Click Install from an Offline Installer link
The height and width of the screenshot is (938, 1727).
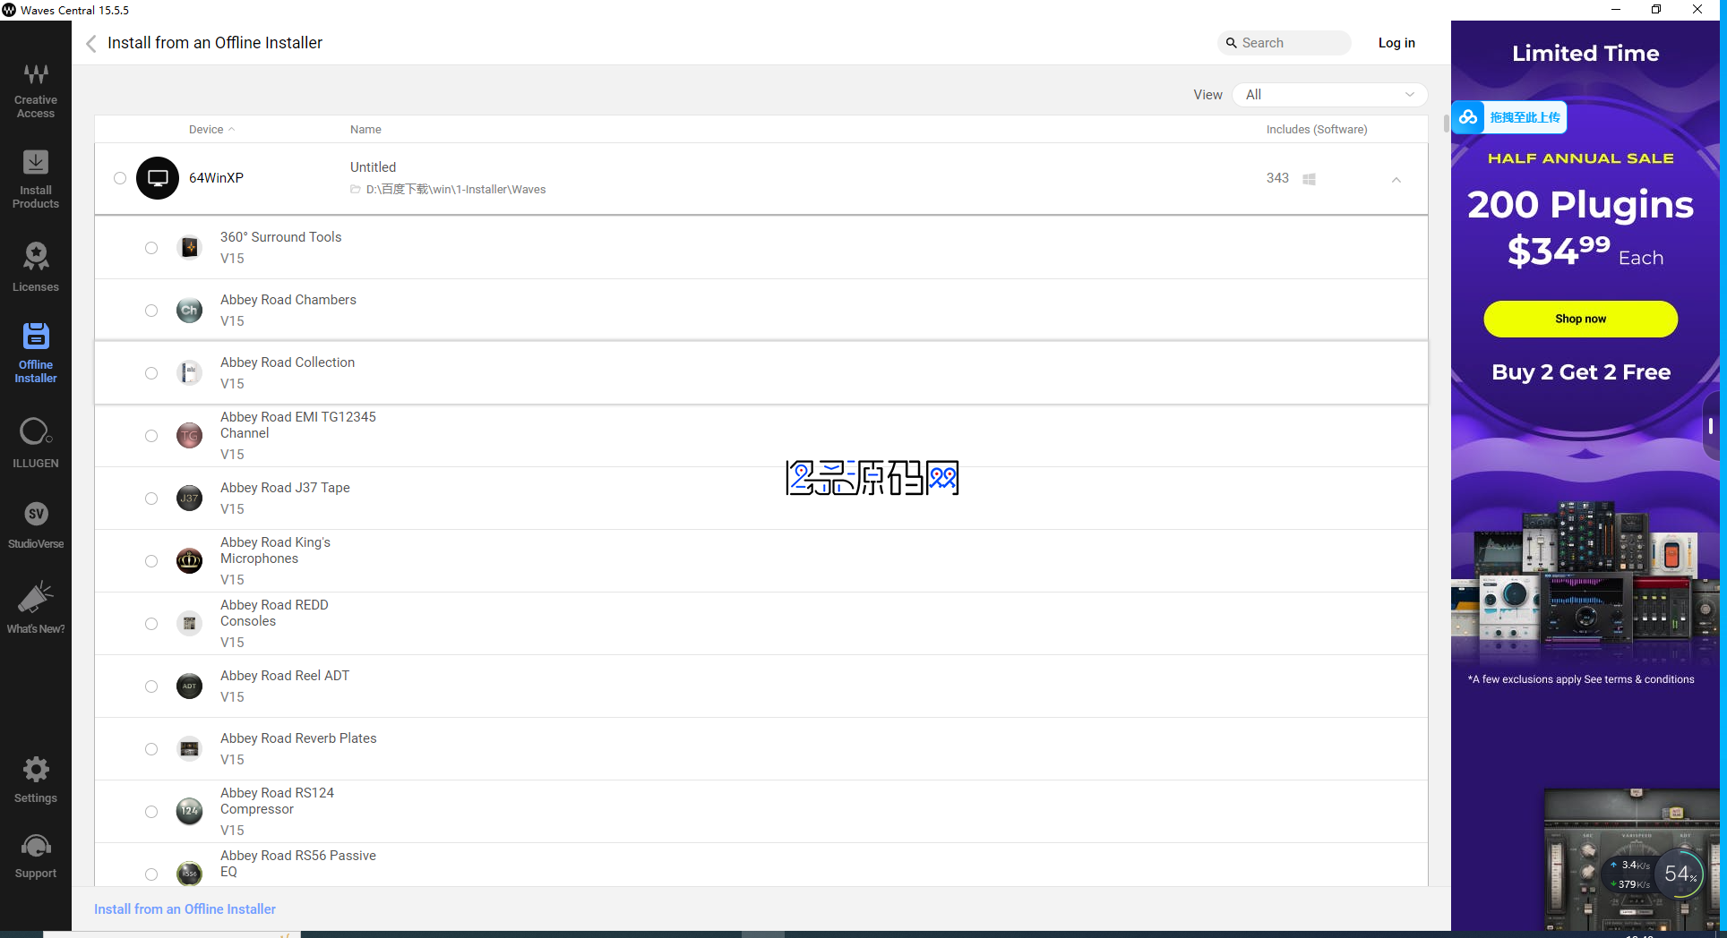click(x=185, y=909)
